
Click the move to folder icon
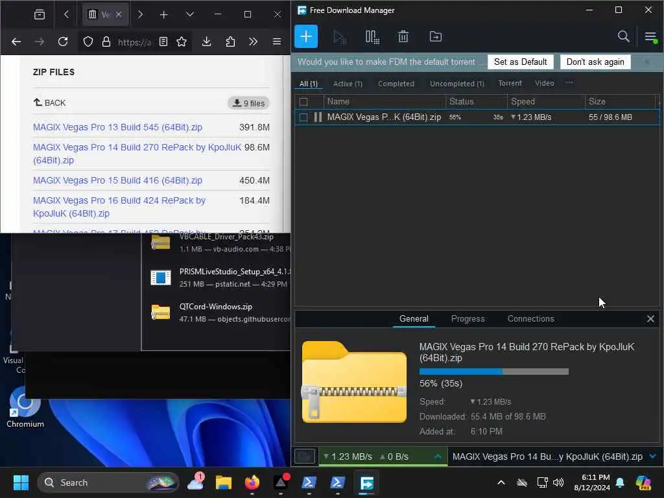435,37
